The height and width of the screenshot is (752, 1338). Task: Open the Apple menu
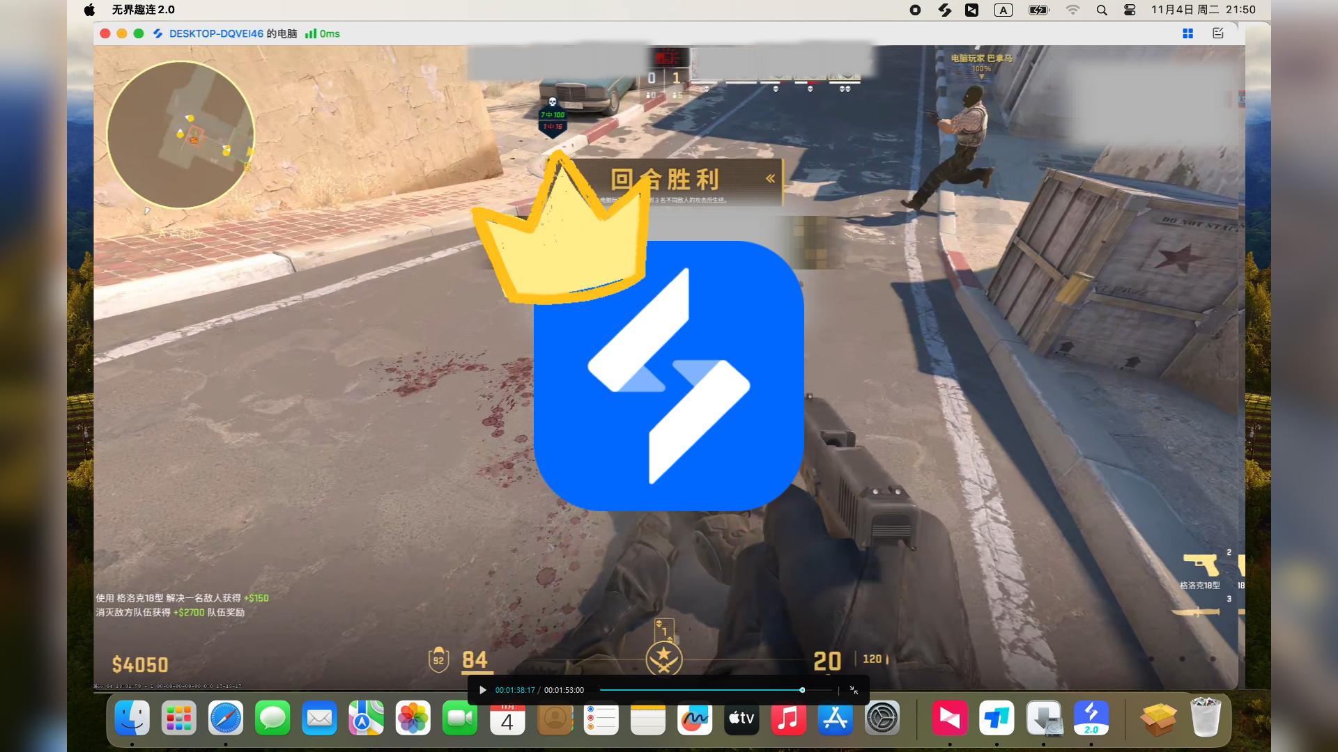click(x=89, y=10)
